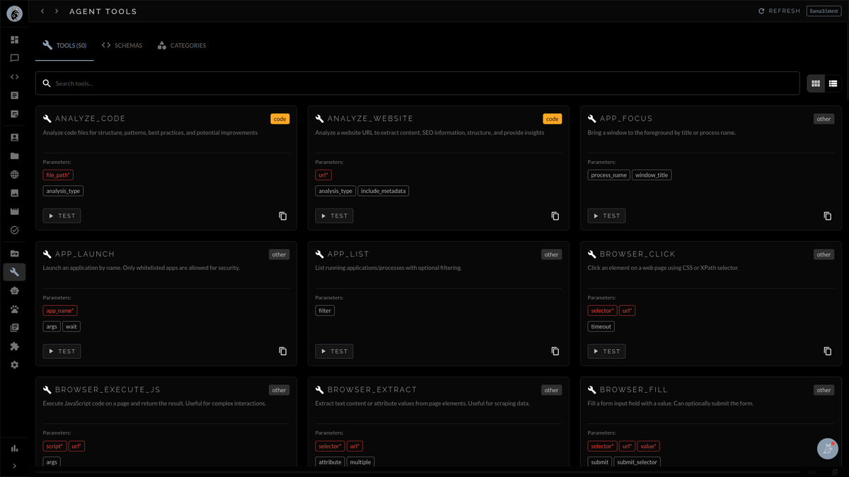849x477 pixels.
Task: Click the AGENT TOOLS page heading
Action: pyautogui.click(x=103, y=11)
